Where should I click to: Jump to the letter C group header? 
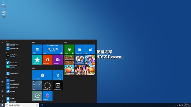coord(7,42)
